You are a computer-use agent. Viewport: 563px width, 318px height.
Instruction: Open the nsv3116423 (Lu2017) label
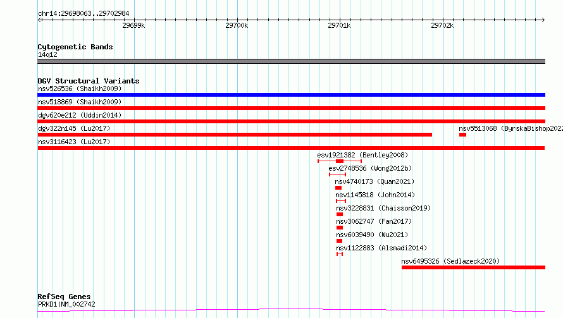click(x=74, y=142)
